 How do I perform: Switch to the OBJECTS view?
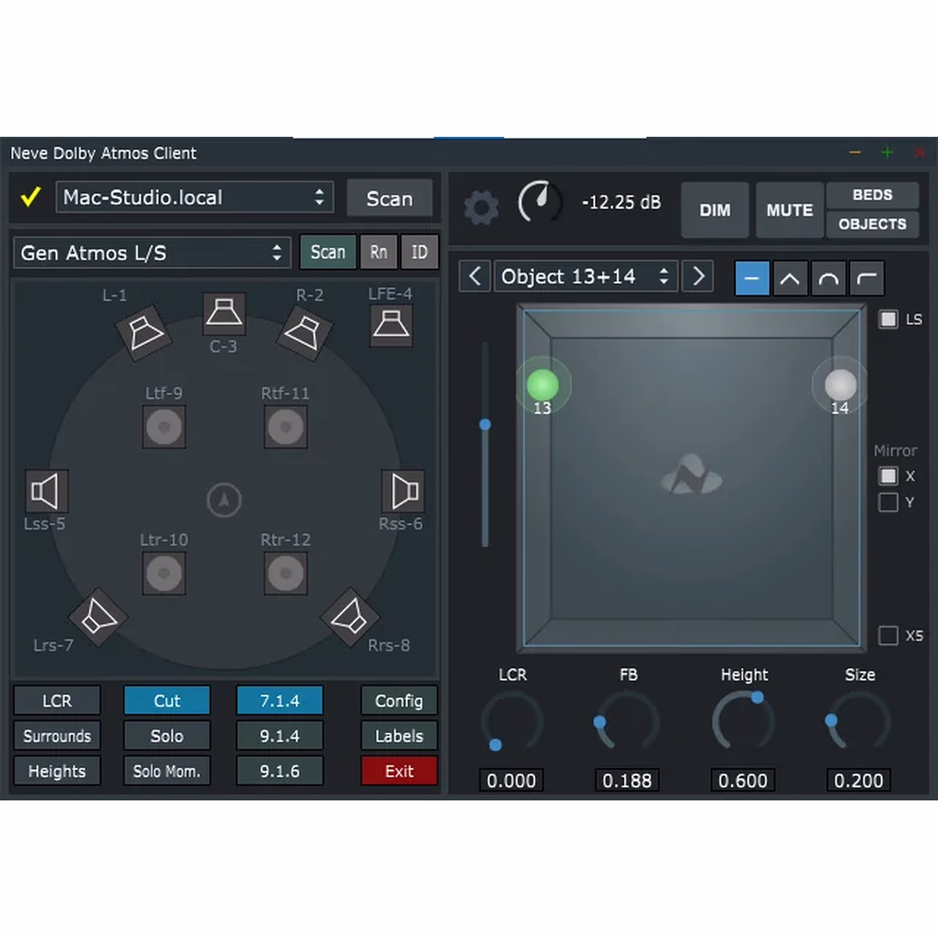click(x=872, y=224)
